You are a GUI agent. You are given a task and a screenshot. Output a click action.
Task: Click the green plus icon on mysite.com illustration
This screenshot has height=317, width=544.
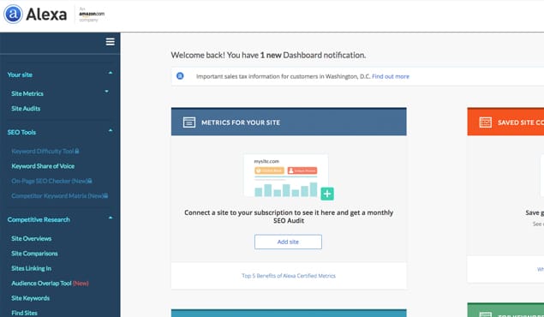(x=327, y=194)
